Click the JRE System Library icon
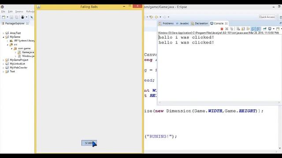This screenshot has width=282, height=158. point(11,41)
